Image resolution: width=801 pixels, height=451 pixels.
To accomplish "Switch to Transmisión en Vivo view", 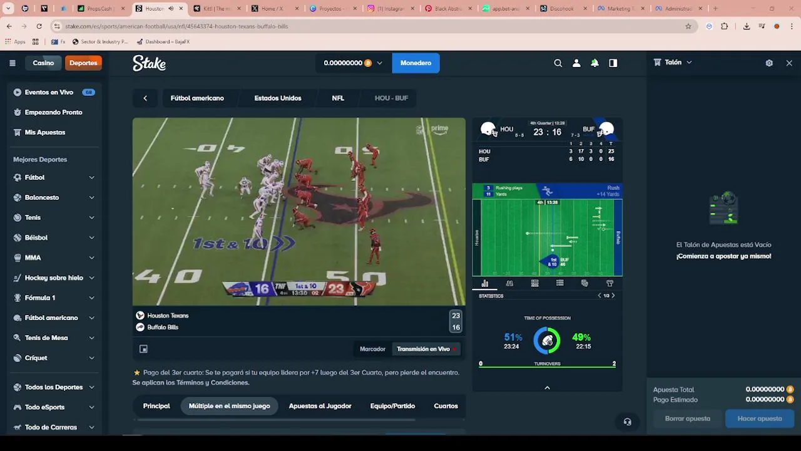I will (x=426, y=349).
